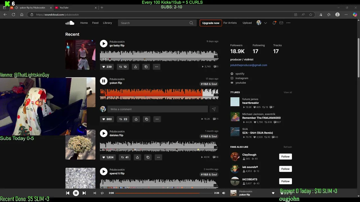
Task: Open pdubtheproducer@gmail.com email link
Action: click(x=249, y=65)
